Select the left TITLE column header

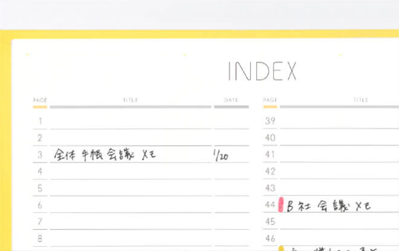[x=130, y=100]
